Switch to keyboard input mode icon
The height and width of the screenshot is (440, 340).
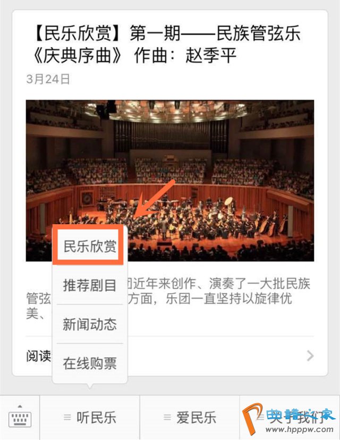tap(20, 417)
